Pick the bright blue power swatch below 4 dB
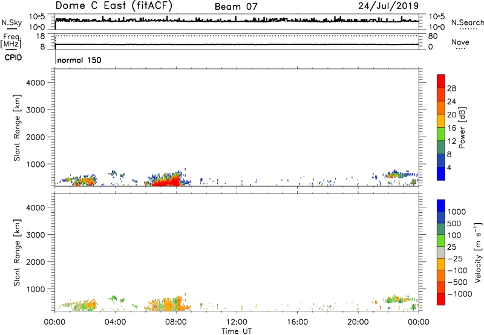Viewport: 484px width, 335px height. (441, 174)
